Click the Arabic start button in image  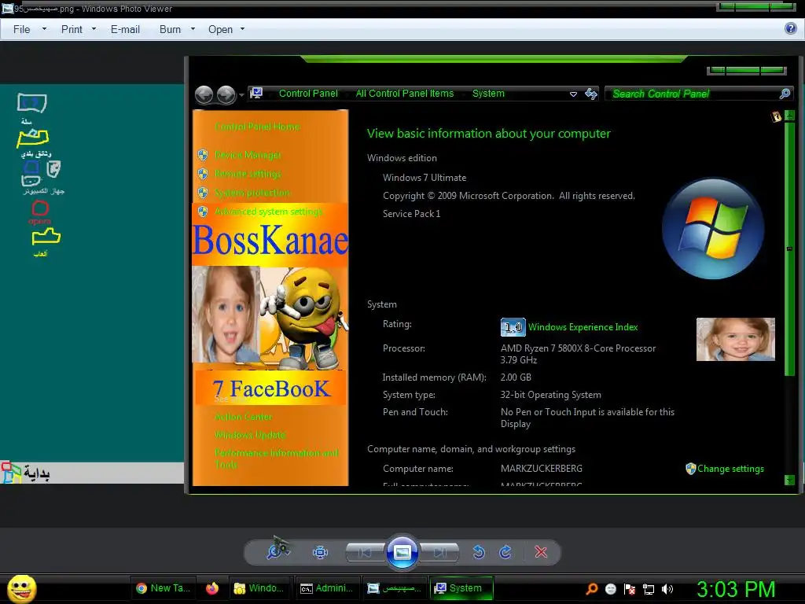click(x=26, y=473)
